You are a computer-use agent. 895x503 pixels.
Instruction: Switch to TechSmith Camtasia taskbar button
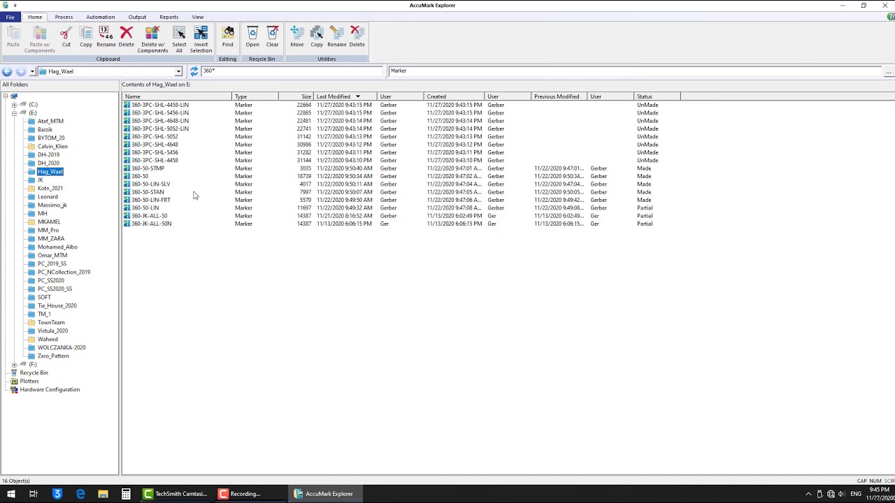coord(176,494)
